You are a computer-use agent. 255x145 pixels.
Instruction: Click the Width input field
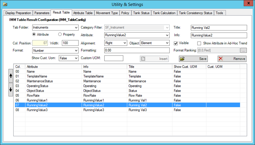point(70,43)
